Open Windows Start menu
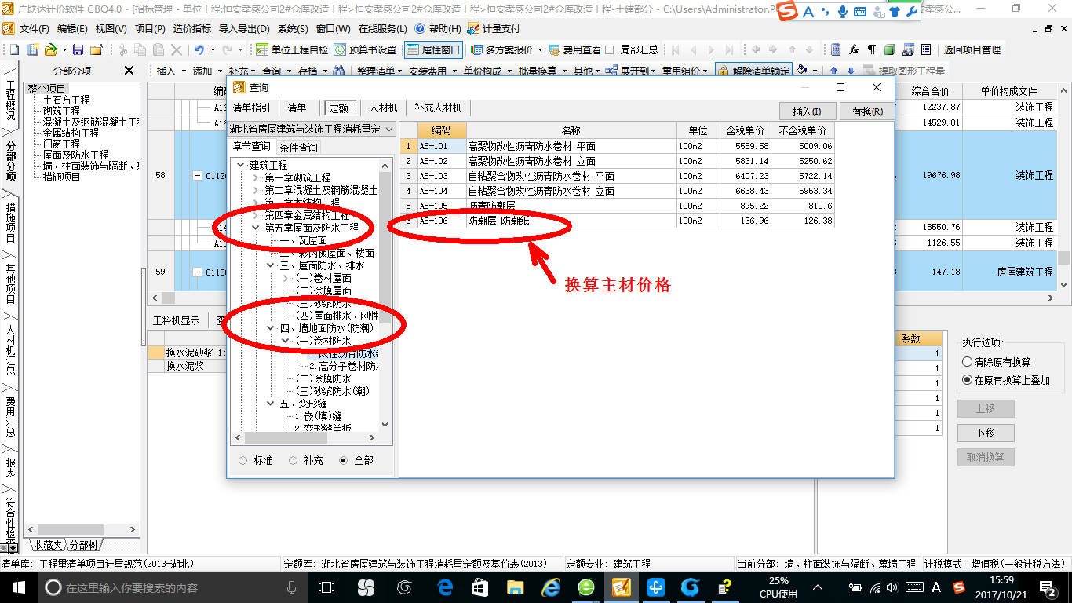 [18, 587]
